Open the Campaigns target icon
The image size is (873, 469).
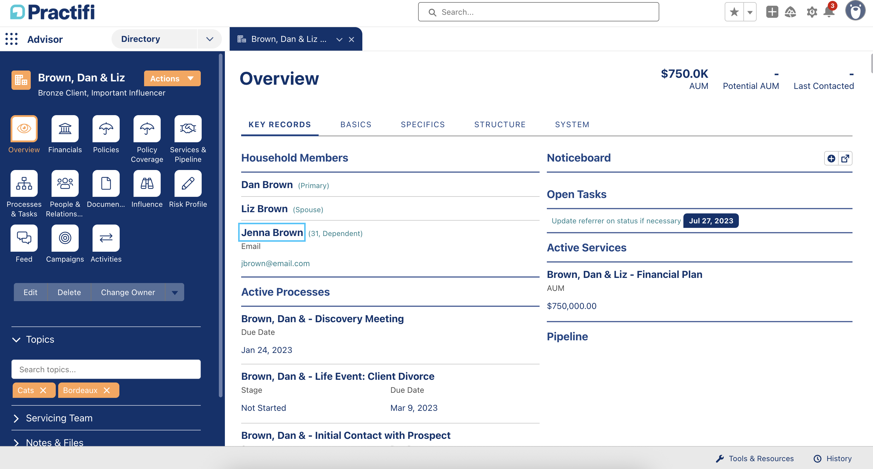[x=65, y=238]
